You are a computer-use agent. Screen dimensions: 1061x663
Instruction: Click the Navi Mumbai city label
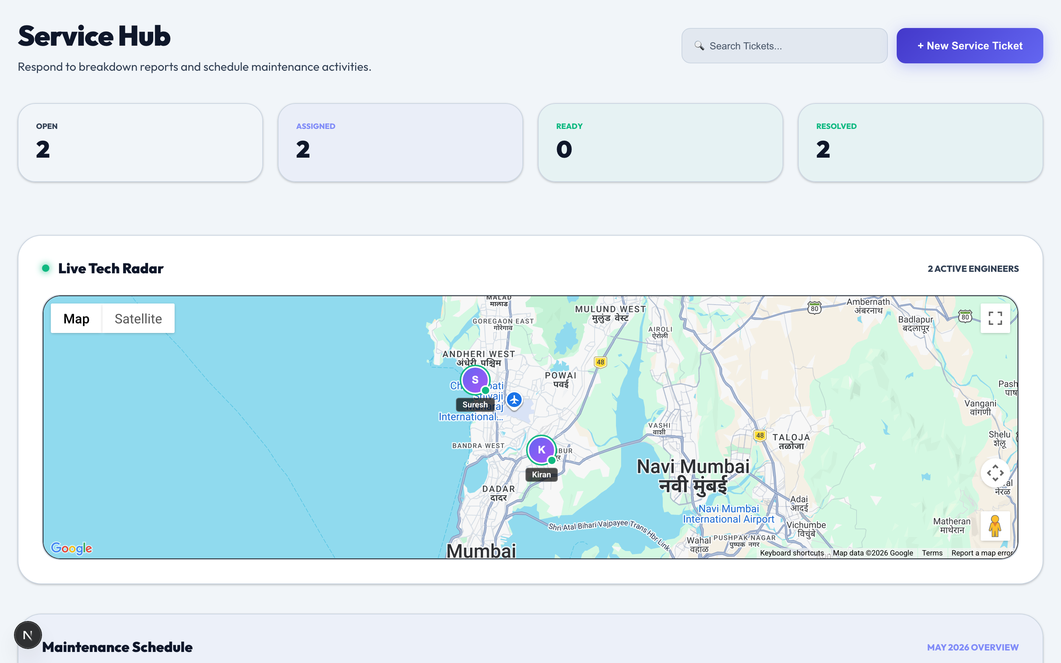[693, 476]
